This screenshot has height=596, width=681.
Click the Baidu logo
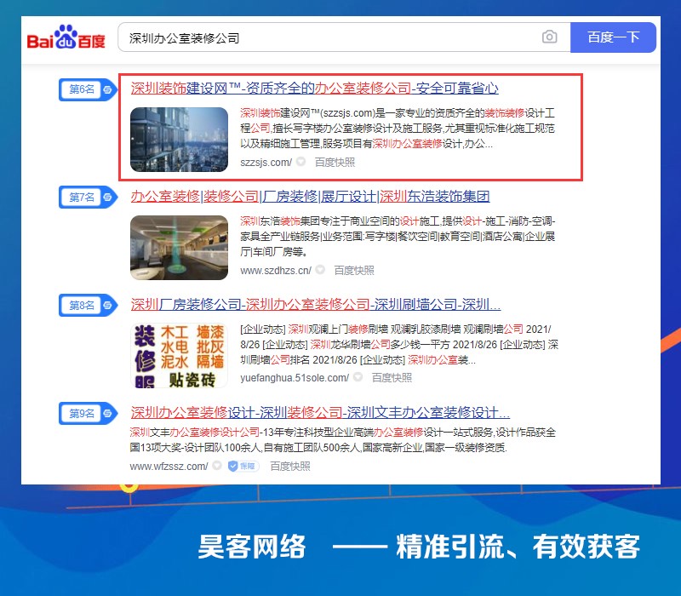pos(66,37)
